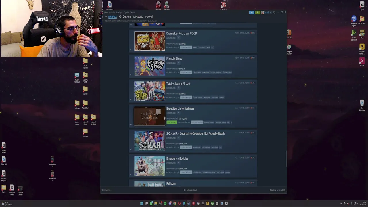Click Oyun Ekle add game button
This screenshot has height=207, width=368.
point(106,190)
